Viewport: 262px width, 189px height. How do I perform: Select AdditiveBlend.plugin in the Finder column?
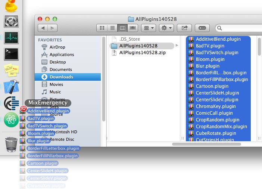218,39
